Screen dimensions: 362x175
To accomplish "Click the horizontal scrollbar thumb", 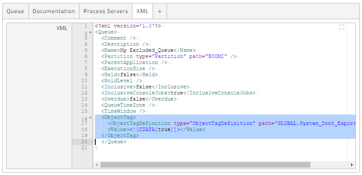I will tap(205, 165).
